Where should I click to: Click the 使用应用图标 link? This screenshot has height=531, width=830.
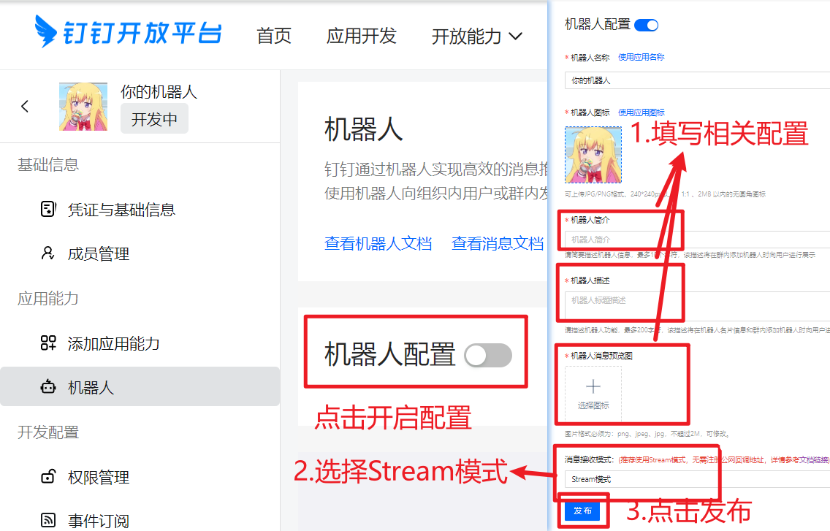point(641,112)
